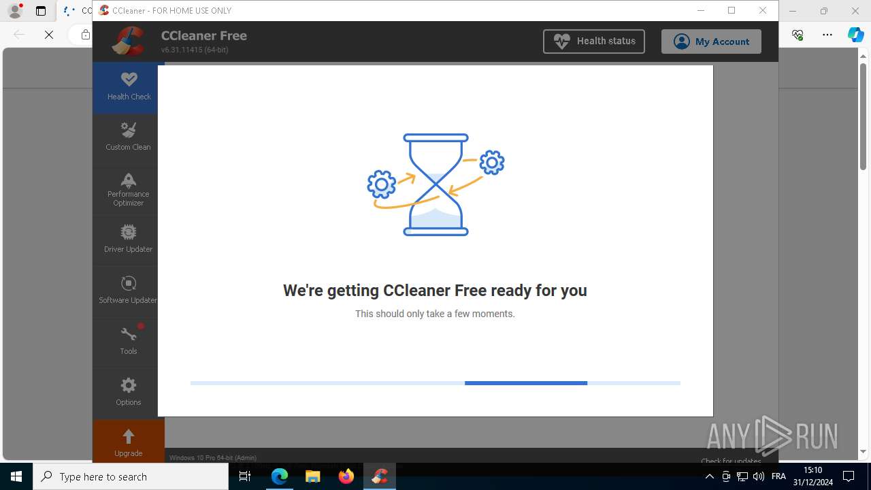
Task: Select Performance Optimizer in sidebar
Action: 129,189
